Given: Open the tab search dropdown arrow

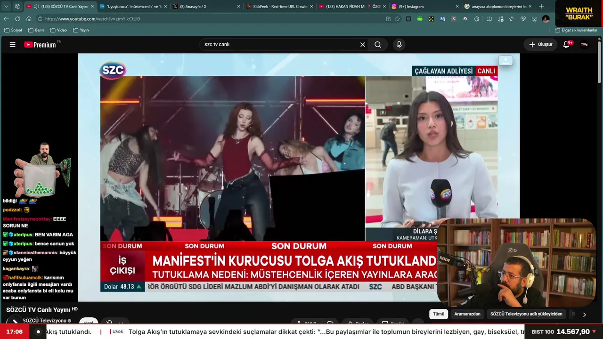Looking at the screenshot, I should coord(6,7).
